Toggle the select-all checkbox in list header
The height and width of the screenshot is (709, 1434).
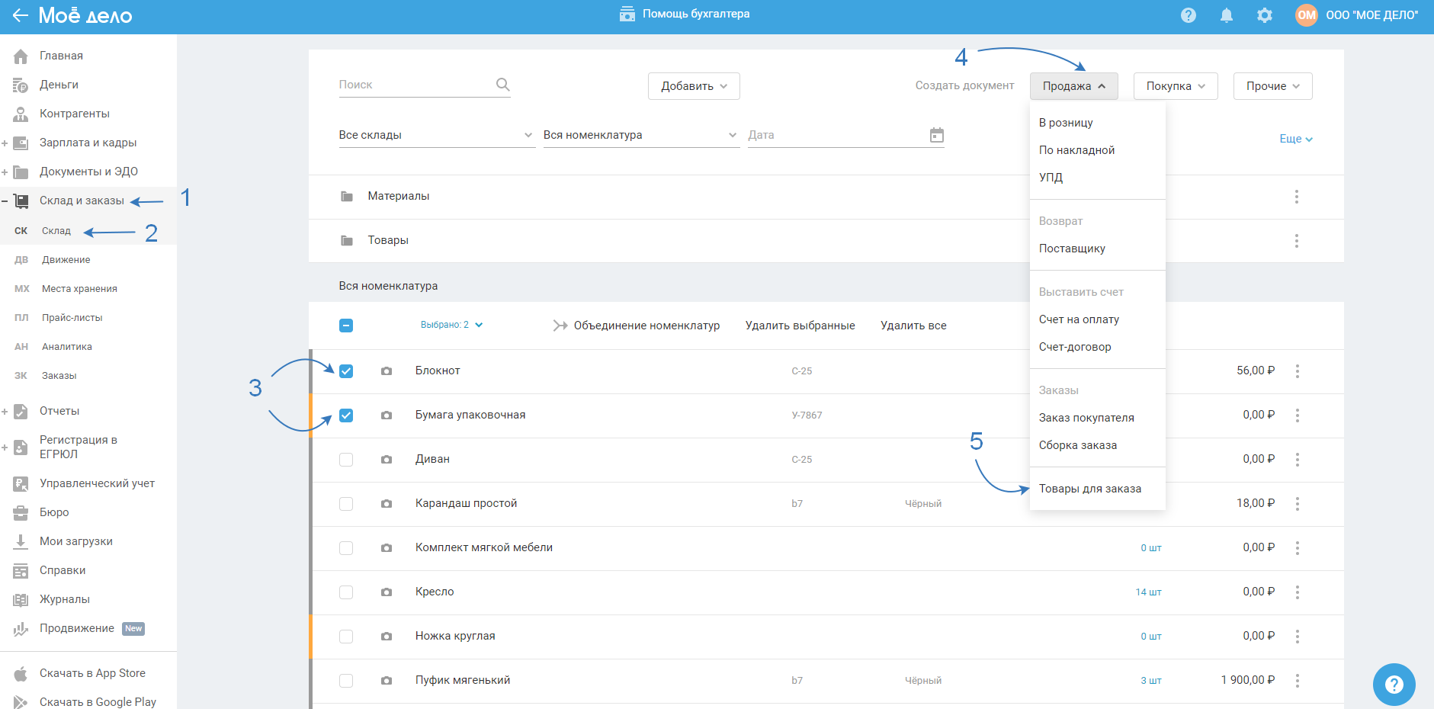pos(346,326)
